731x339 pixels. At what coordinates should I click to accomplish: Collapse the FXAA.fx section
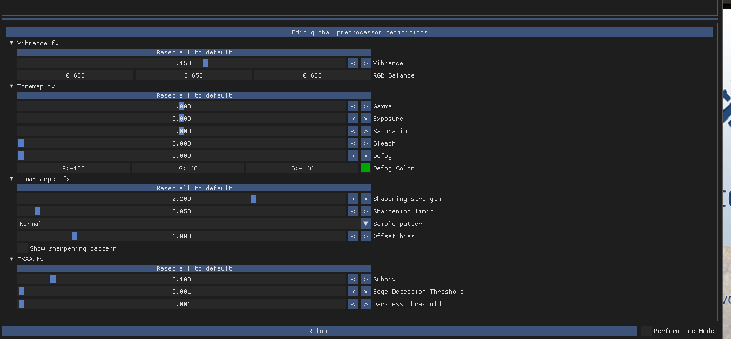click(x=12, y=259)
